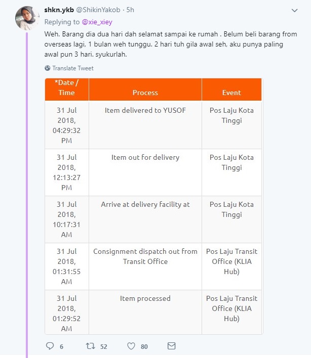This screenshot has width=311, height=358.
Task: Click the Date / Time column header
Action: (66, 88)
